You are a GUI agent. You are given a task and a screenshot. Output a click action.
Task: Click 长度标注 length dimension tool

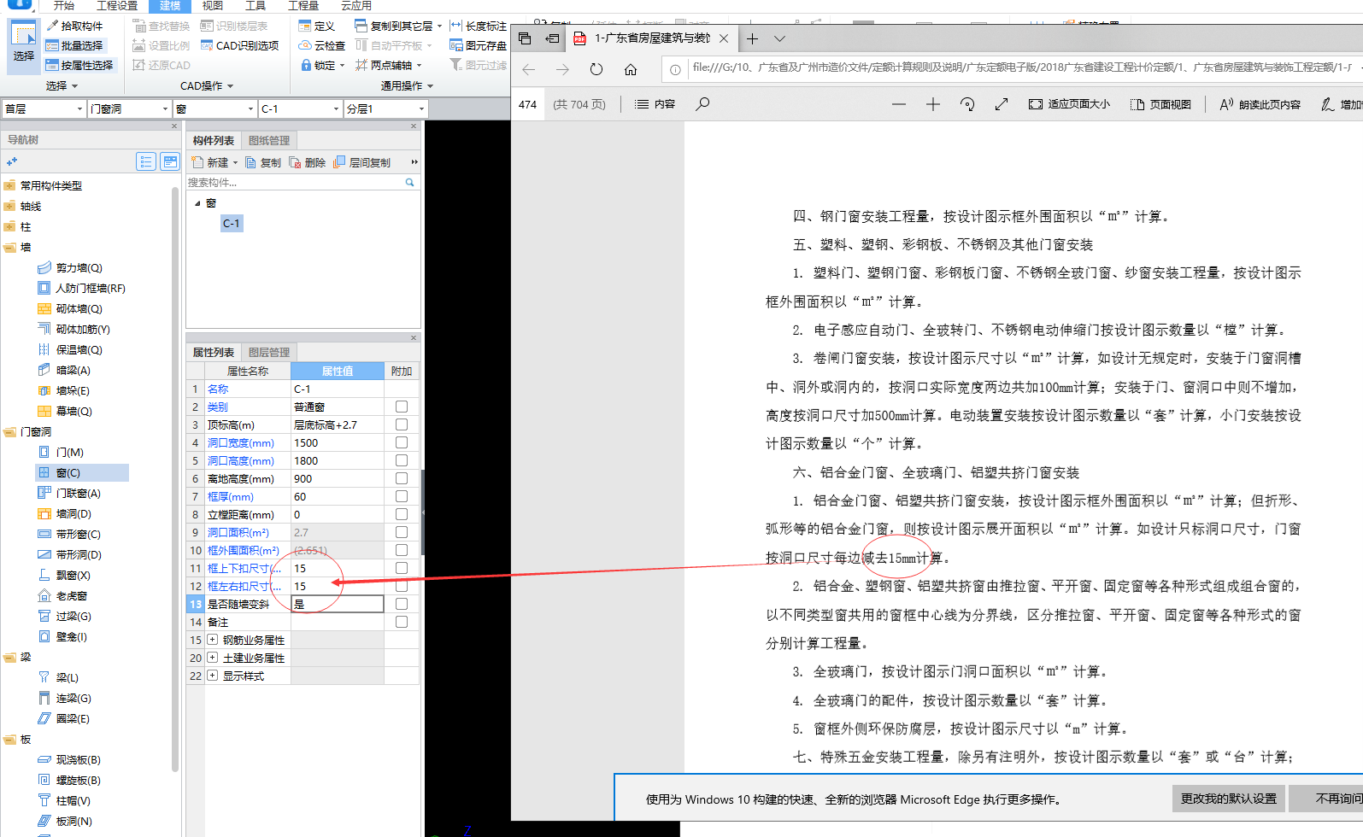479,26
